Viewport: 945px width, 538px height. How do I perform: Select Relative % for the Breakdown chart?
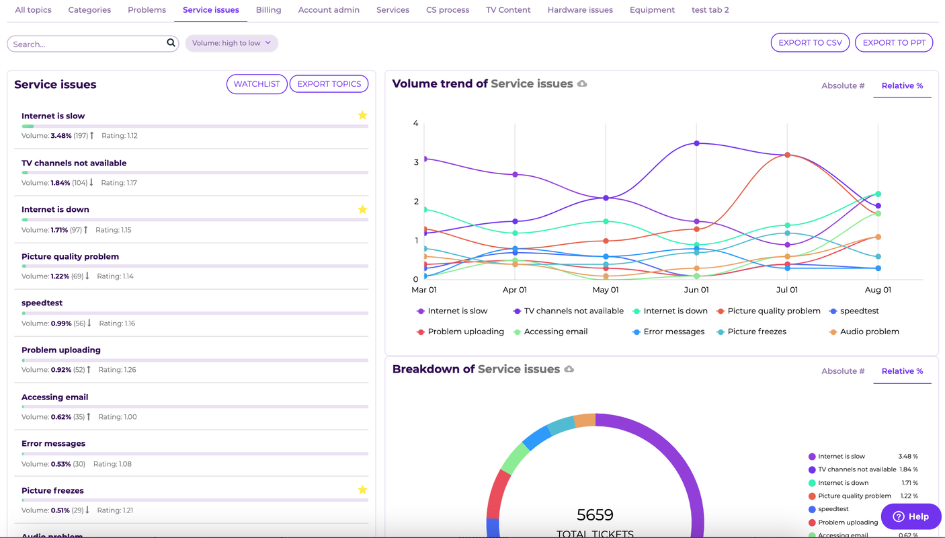(x=902, y=371)
